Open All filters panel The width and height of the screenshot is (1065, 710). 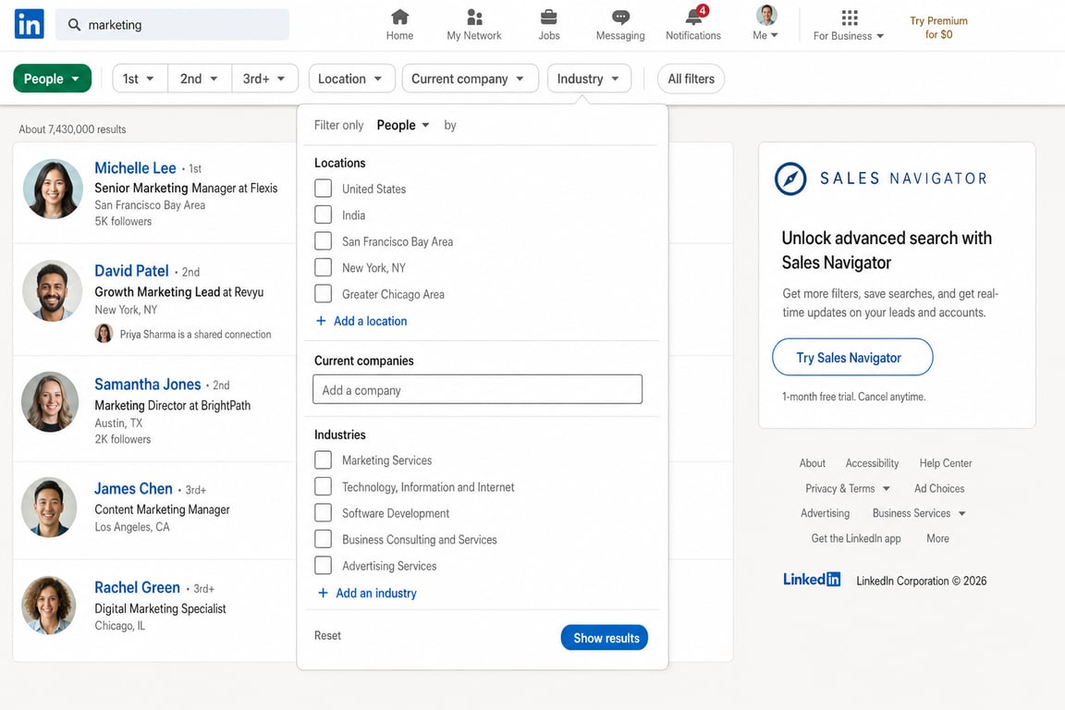(x=691, y=79)
